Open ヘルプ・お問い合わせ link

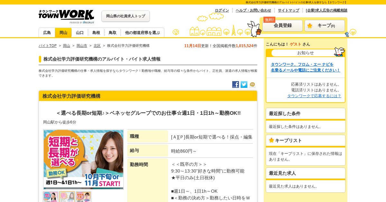(253, 10)
